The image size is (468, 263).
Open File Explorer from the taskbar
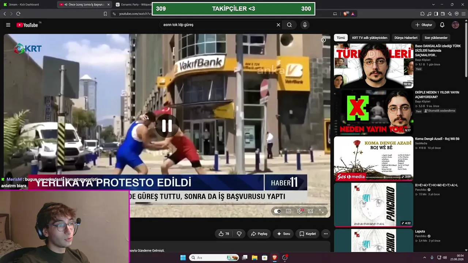254,258
